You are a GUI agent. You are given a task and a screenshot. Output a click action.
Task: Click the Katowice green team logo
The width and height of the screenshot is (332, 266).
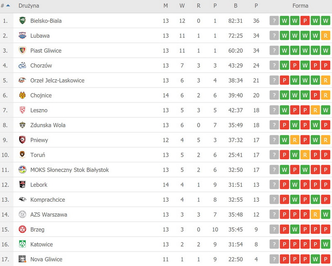(x=22, y=244)
